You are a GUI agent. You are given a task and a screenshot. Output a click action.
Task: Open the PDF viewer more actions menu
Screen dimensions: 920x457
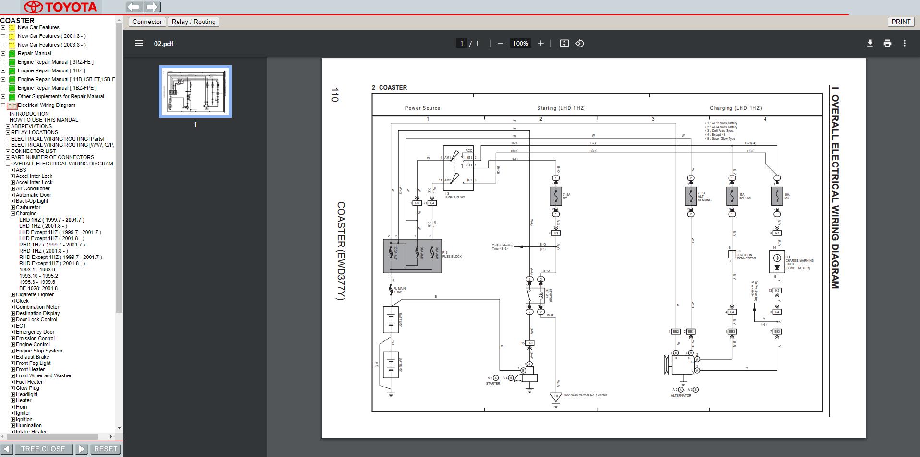point(905,43)
